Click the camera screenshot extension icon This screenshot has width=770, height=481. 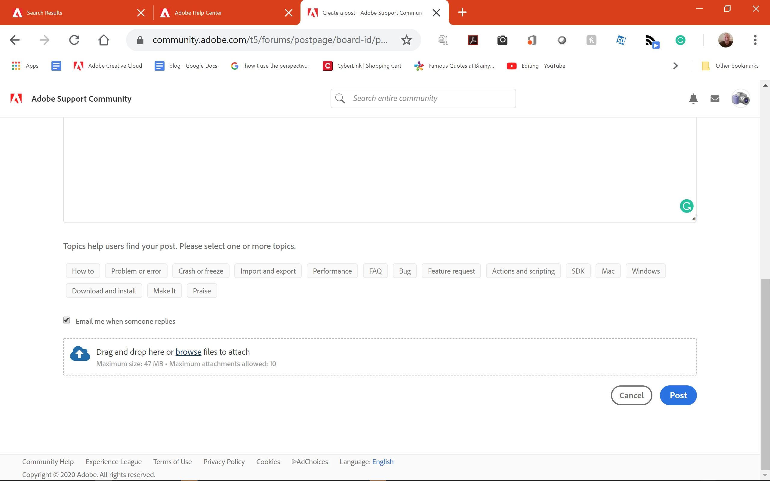point(502,40)
